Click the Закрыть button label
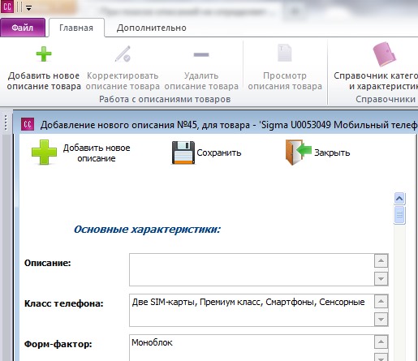Image resolution: width=418 pixels, height=361 pixels. (332, 153)
